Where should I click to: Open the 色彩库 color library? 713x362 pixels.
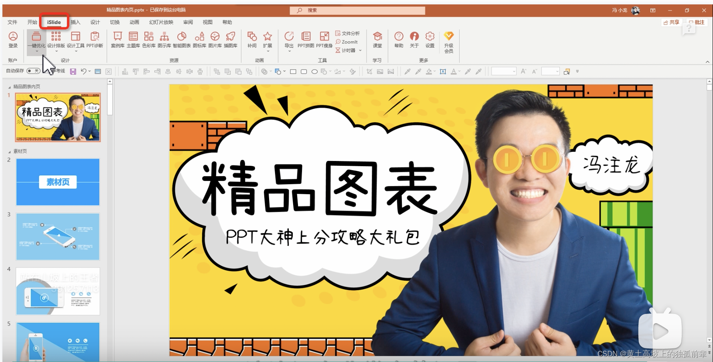coord(149,40)
